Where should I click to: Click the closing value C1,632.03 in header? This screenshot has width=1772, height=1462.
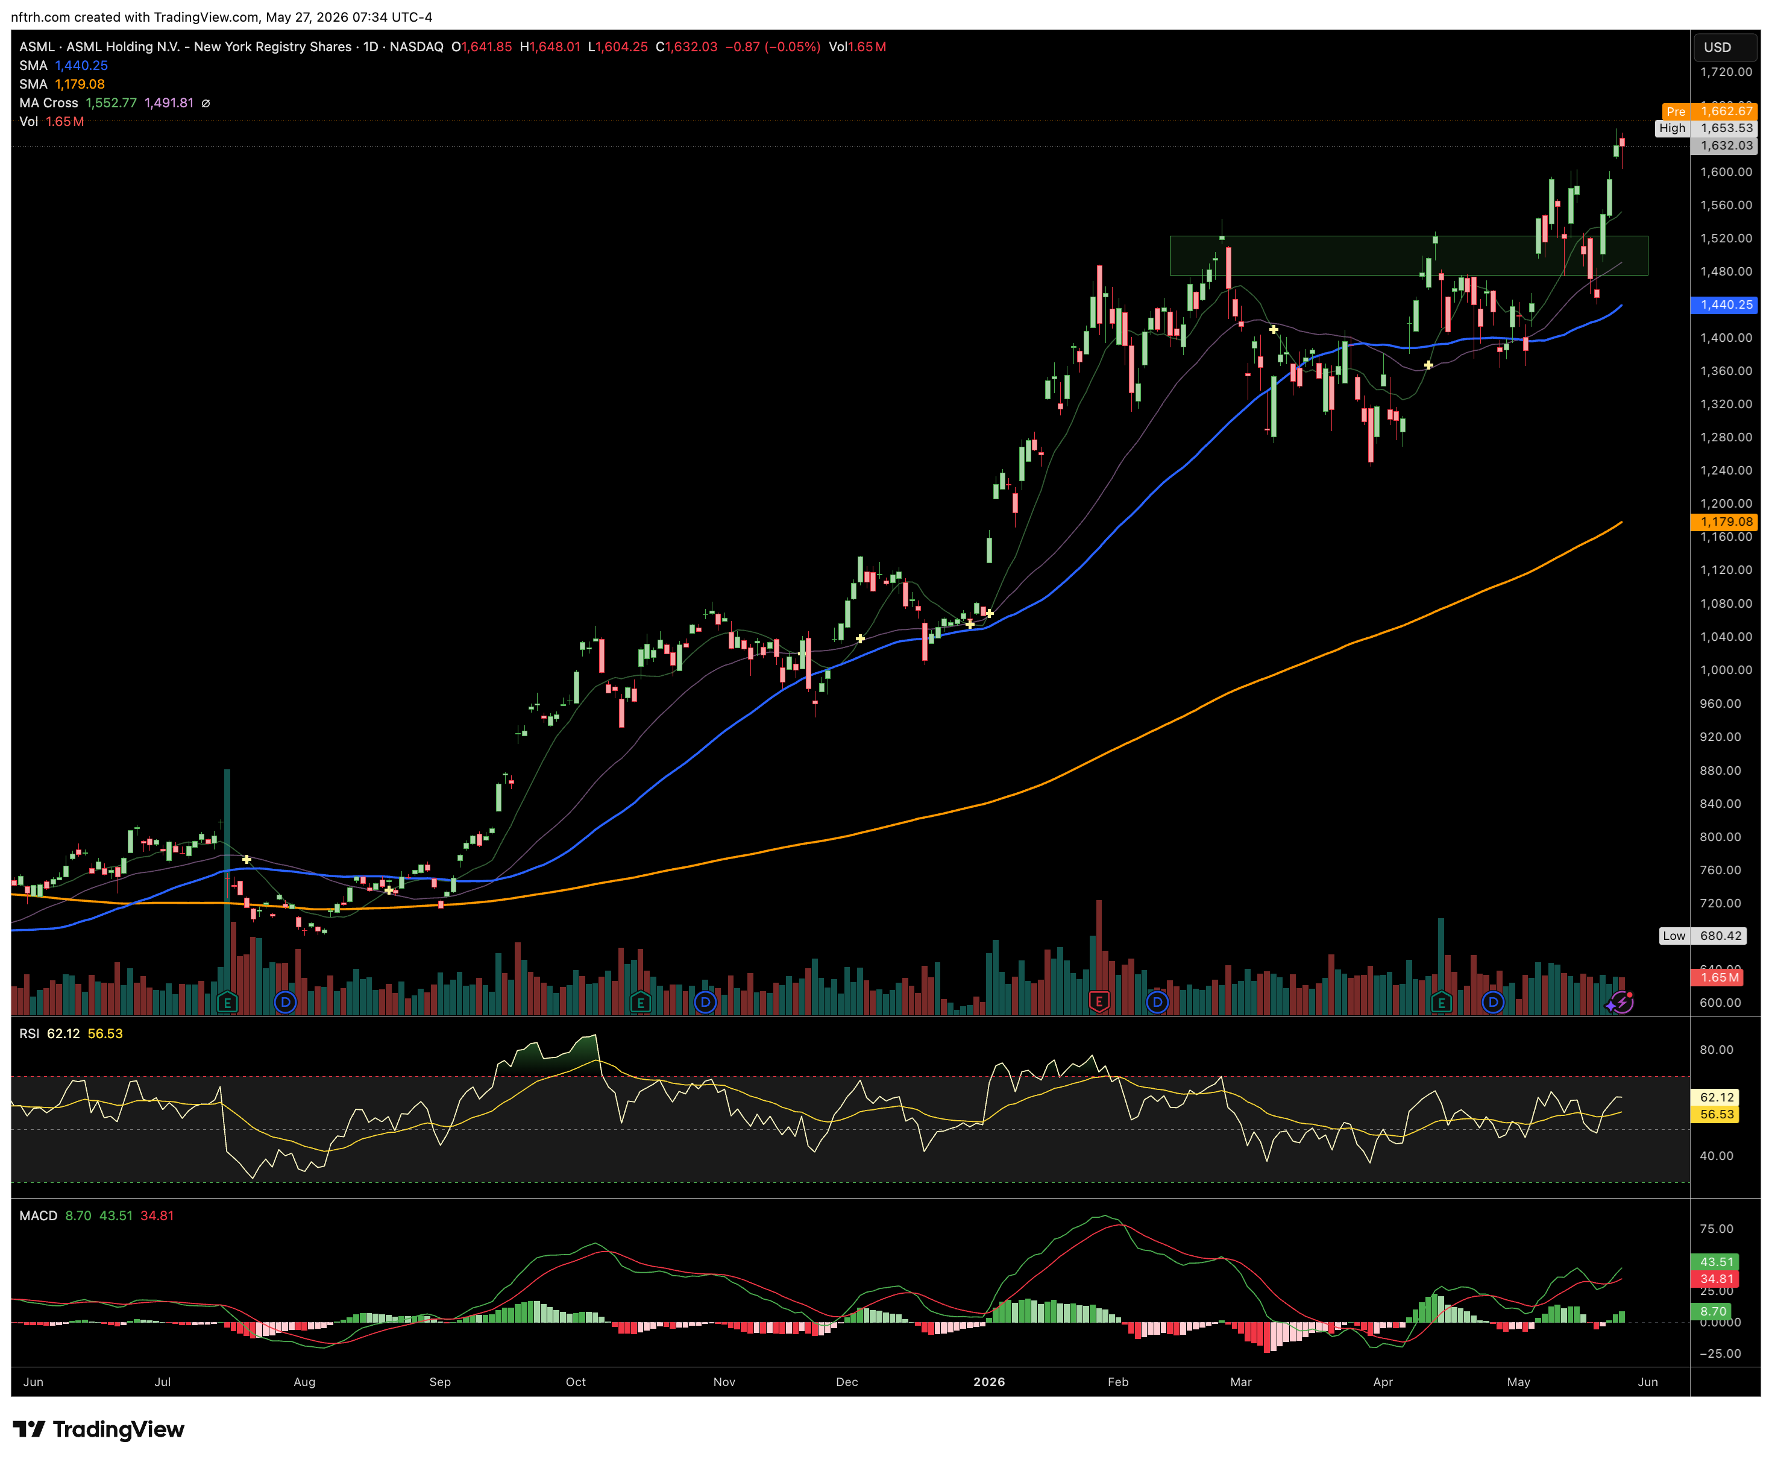pyautogui.click(x=687, y=47)
